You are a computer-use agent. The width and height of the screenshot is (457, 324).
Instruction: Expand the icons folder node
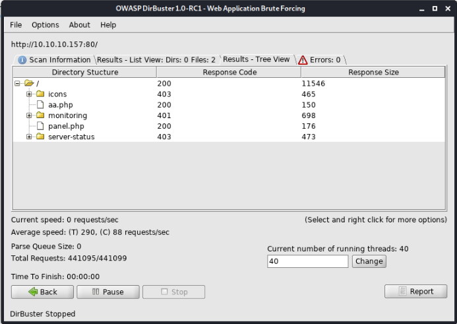tap(29, 94)
